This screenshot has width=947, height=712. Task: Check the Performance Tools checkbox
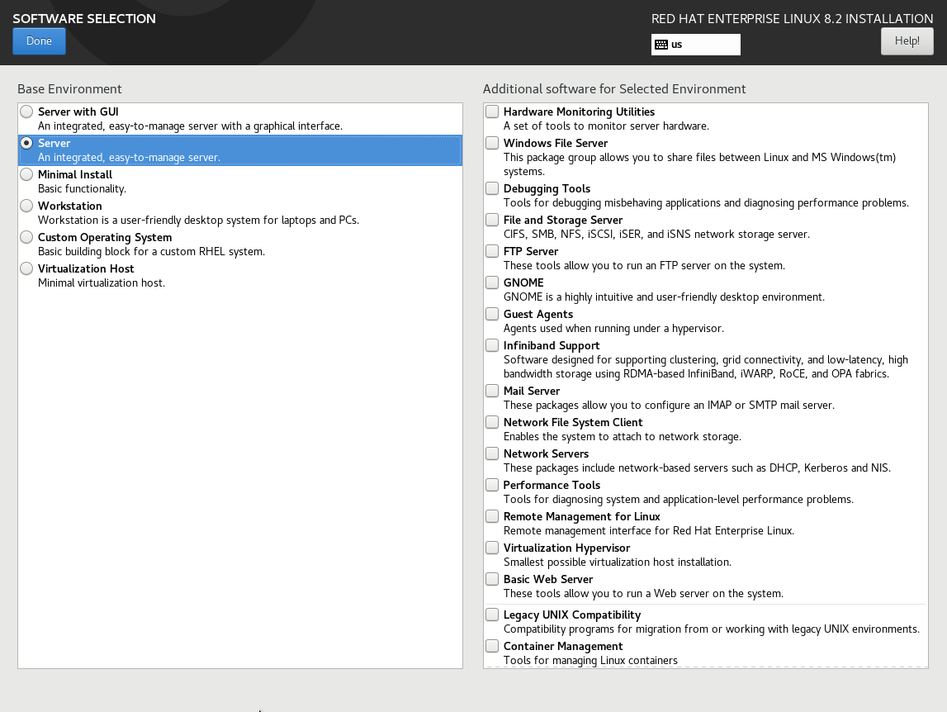pyautogui.click(x=492, y=486)
